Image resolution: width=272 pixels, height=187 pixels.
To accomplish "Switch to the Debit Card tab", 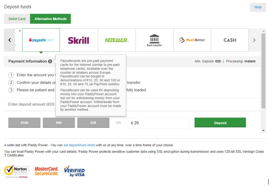I will pos(17,19).
